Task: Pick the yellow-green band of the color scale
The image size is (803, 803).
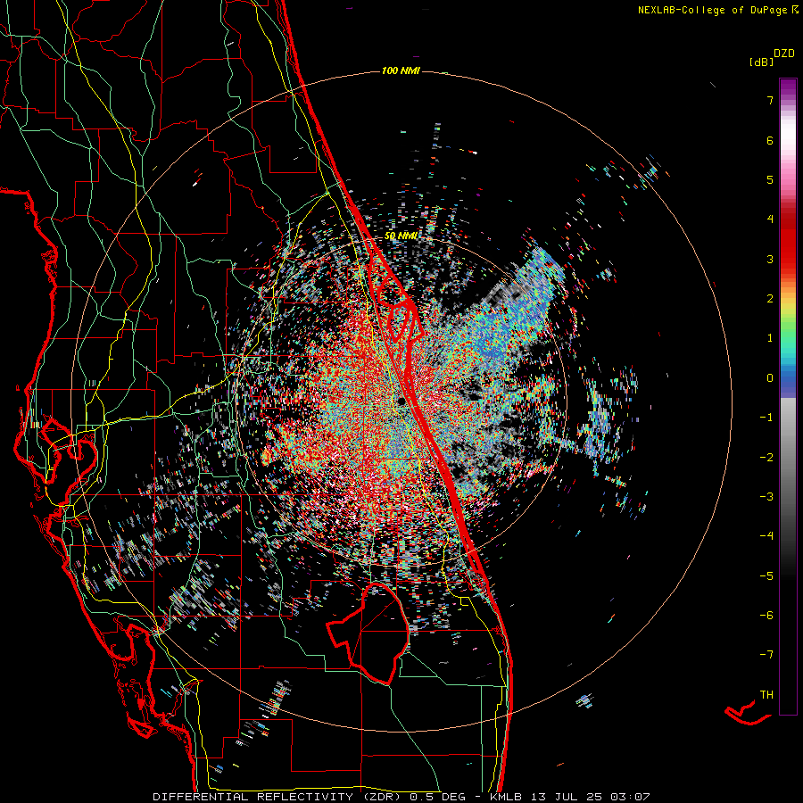Action: (788, 312)
